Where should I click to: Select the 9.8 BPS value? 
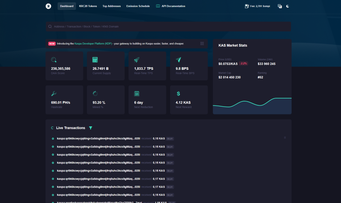182,68
